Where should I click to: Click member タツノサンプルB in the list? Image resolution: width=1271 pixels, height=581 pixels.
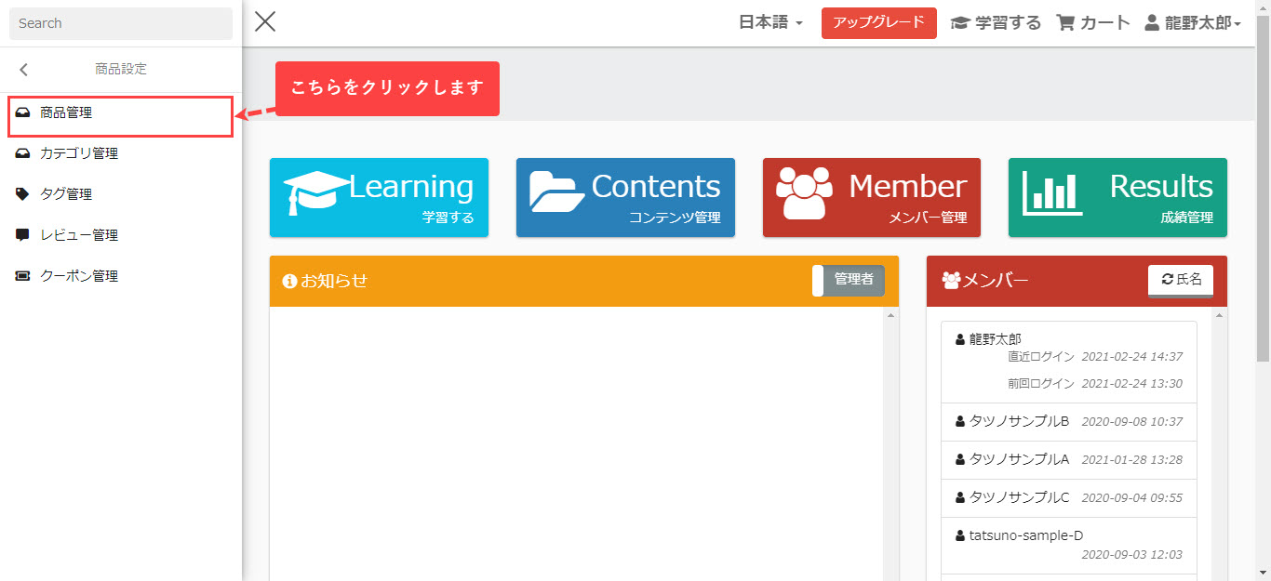1019,421
